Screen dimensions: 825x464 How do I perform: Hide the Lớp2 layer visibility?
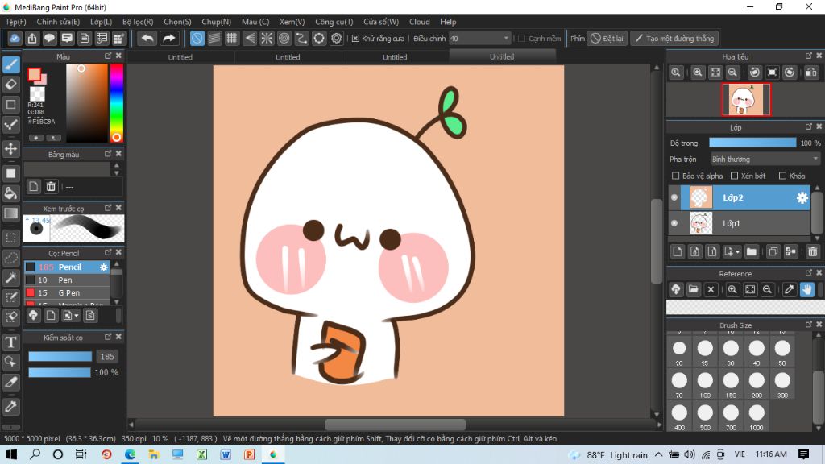tap(674, 198)
